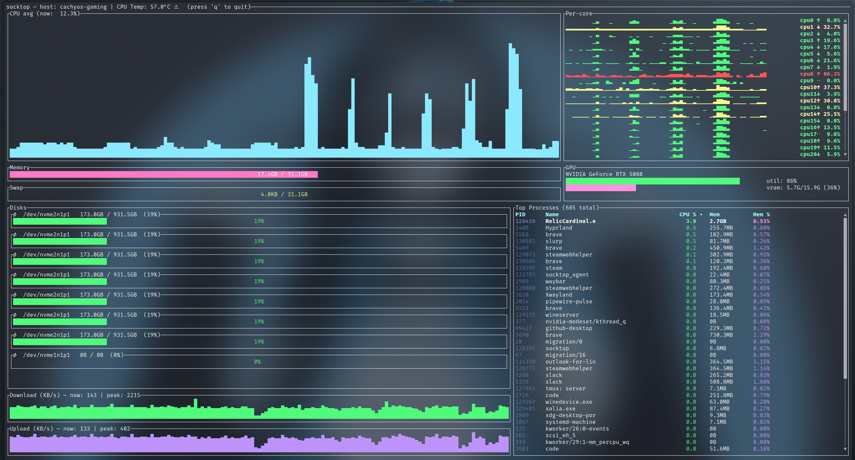Click the scroll-up triangle in the Per-core panel
This screenshot has width=855, height=460.
845,20
